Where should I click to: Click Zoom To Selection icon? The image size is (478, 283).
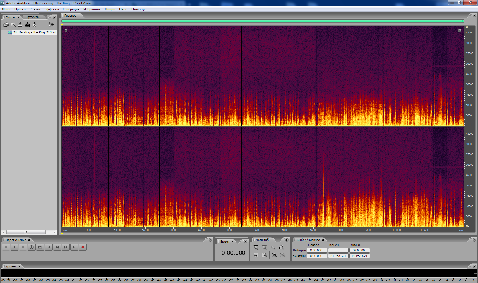click(281, 247)
